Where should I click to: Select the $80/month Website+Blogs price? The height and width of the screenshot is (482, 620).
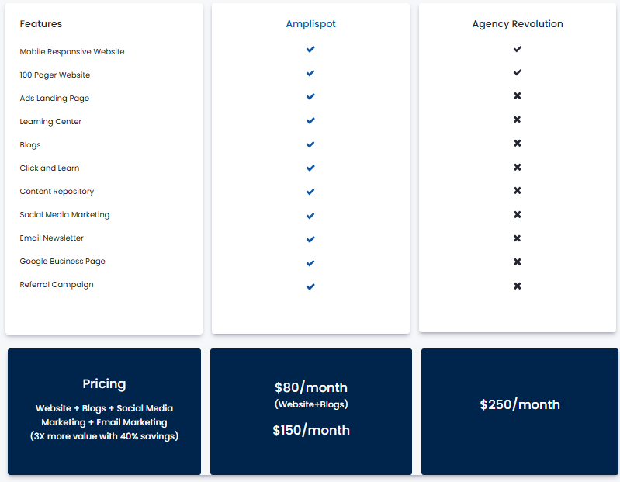pyautogui.click(x=311, y=394)
